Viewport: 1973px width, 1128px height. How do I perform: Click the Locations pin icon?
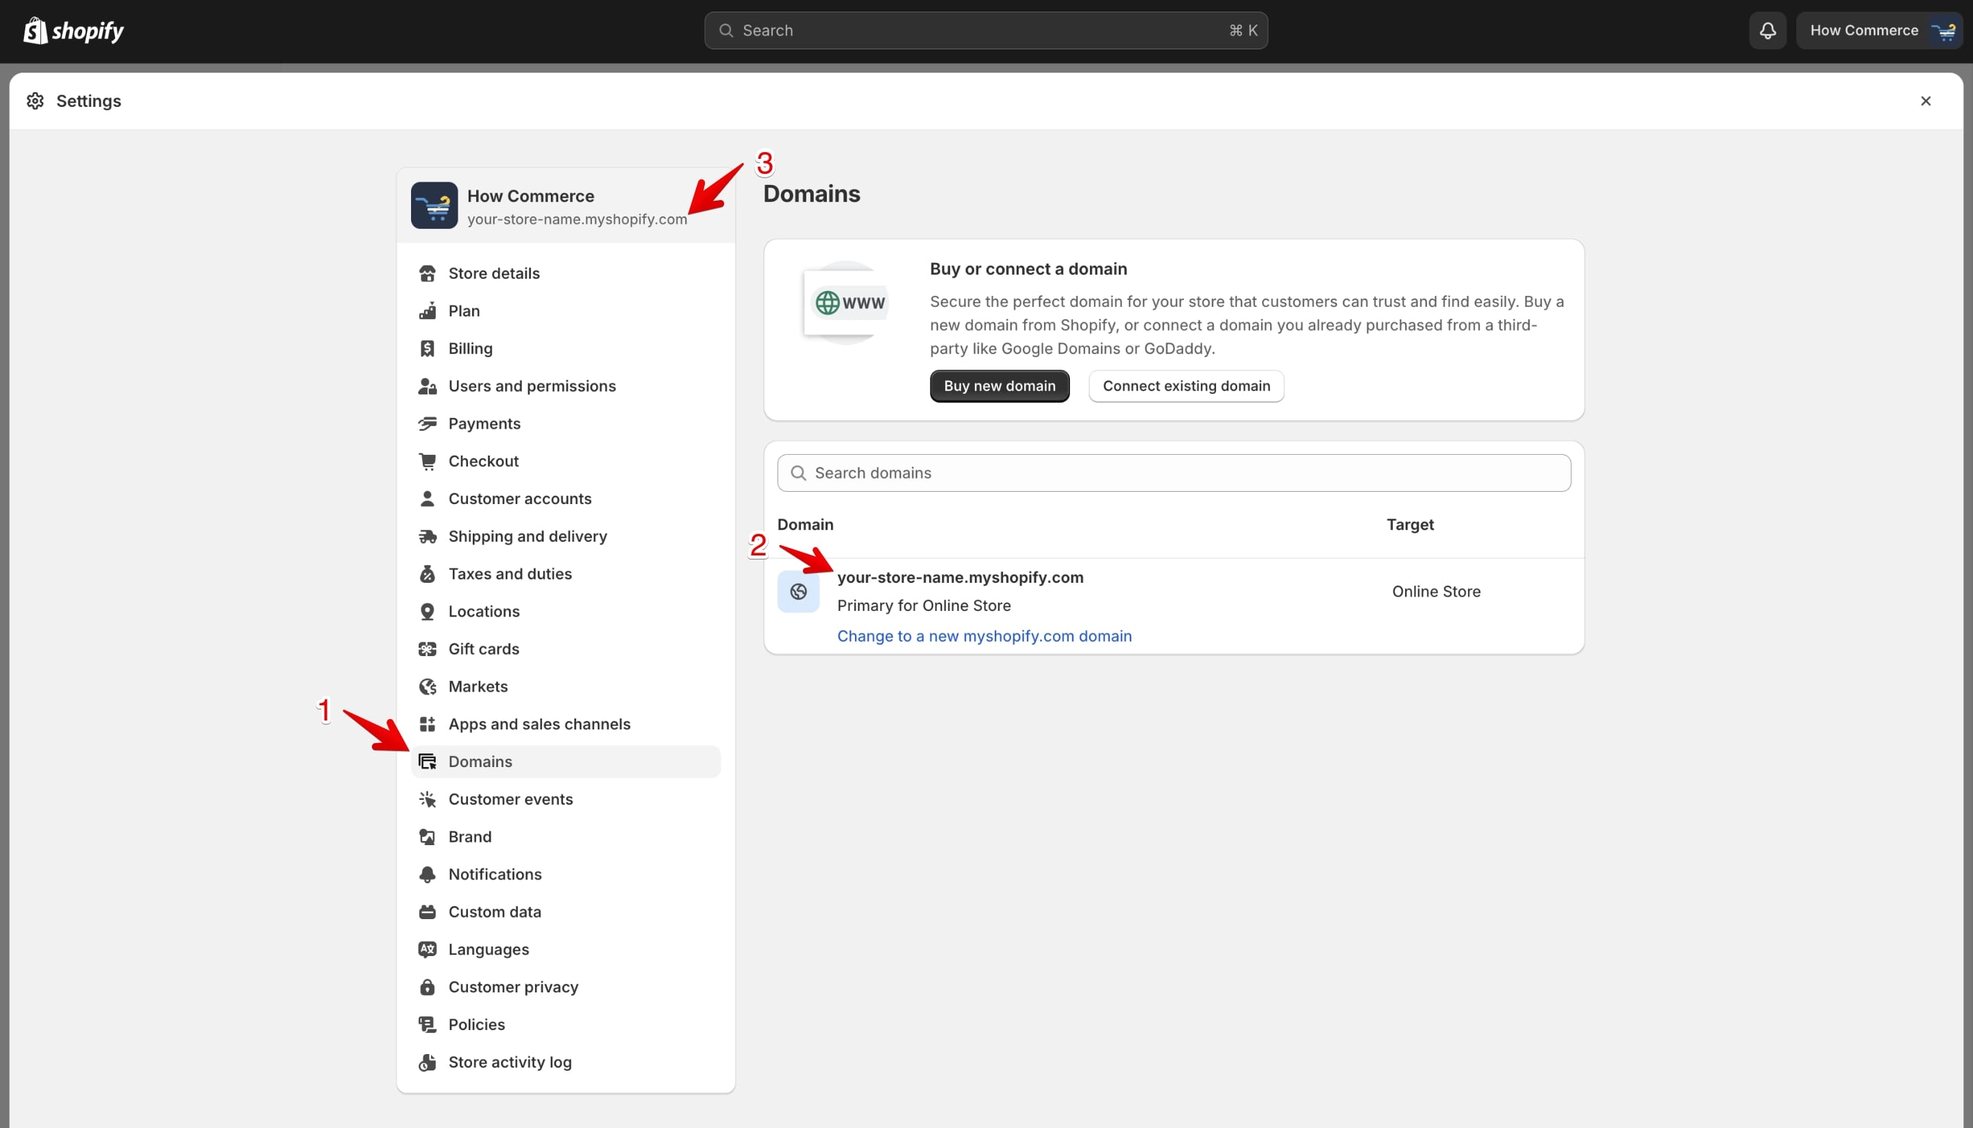point(427,612)
